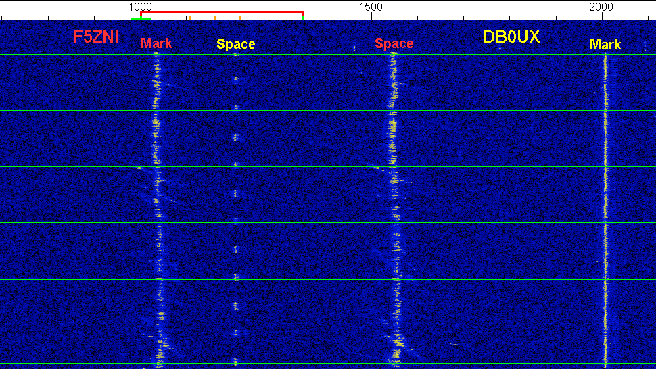Click the DB0UX callsign label
This screenshot has height=369, width=656.
511,36
